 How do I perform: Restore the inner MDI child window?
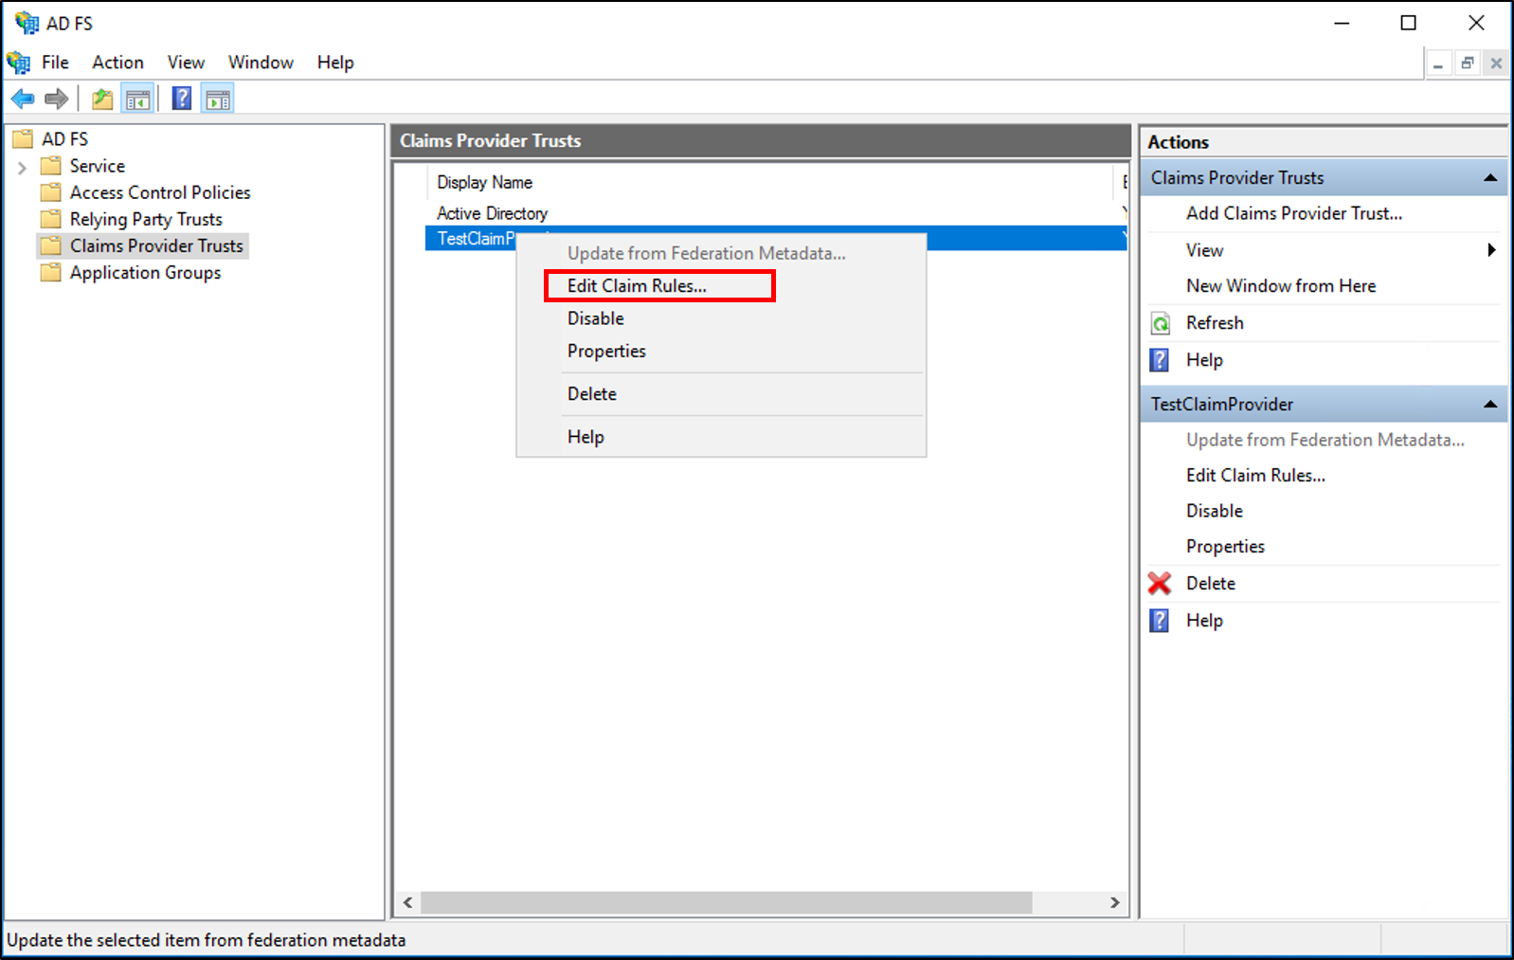tap(1468, 63)
